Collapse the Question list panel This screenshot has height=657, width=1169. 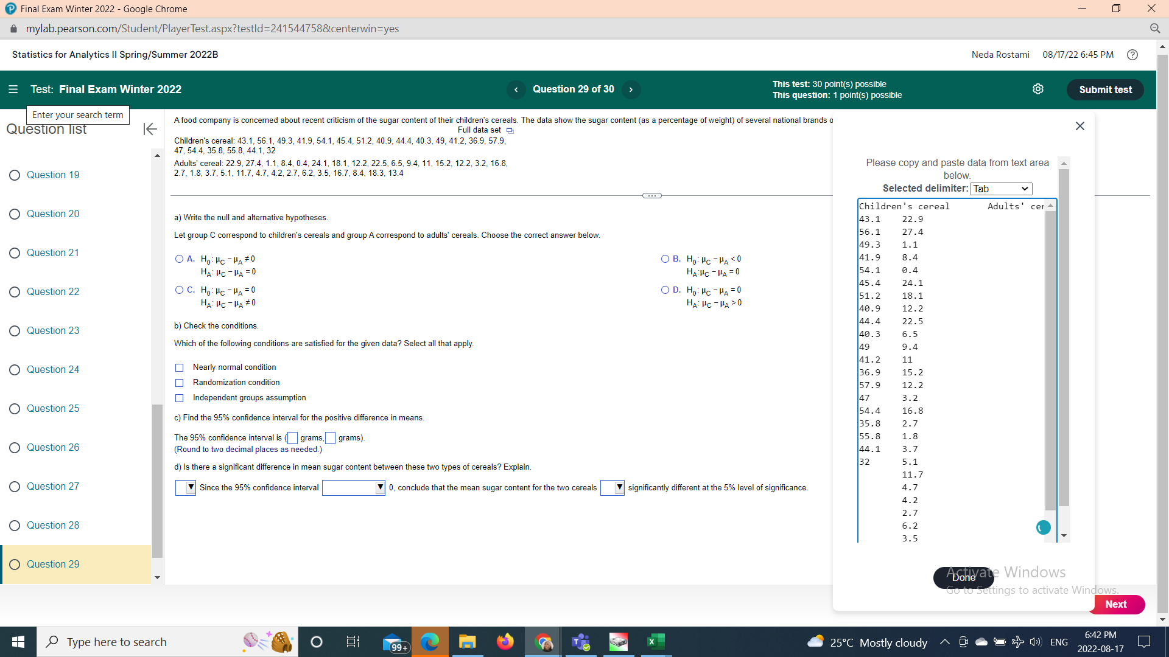pyautogui.click(x=149, y=129)
